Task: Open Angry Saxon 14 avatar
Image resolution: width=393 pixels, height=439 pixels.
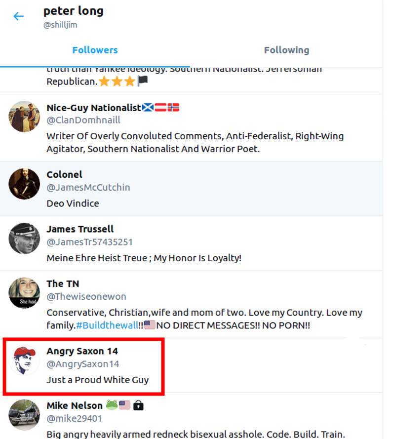Action: click(25, 361)
